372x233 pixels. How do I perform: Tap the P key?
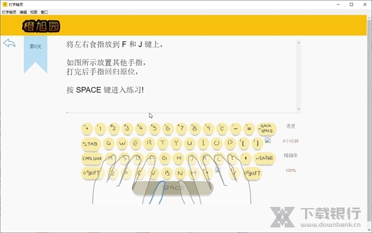tap(230, 144)
